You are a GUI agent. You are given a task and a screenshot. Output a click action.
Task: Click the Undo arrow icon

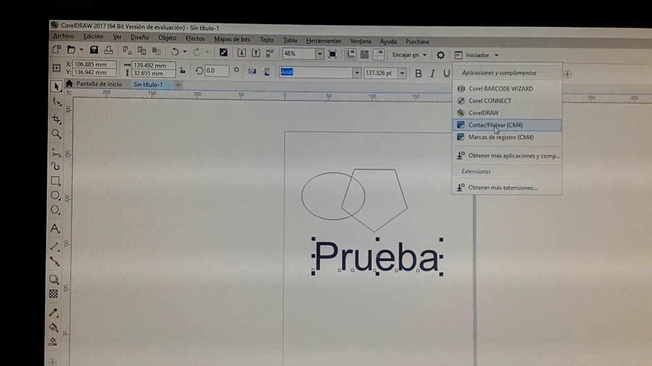175,52
